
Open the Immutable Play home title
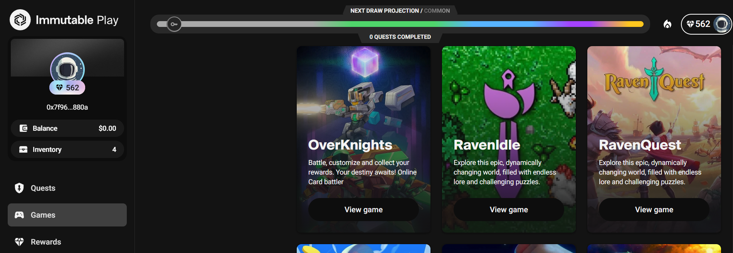tap(77, 20)
